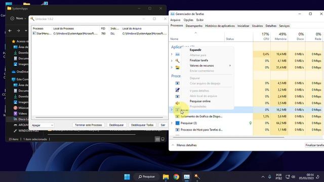The image size is (324, 182).
Task: Open the Windows Start button
Action: point(127,177)
